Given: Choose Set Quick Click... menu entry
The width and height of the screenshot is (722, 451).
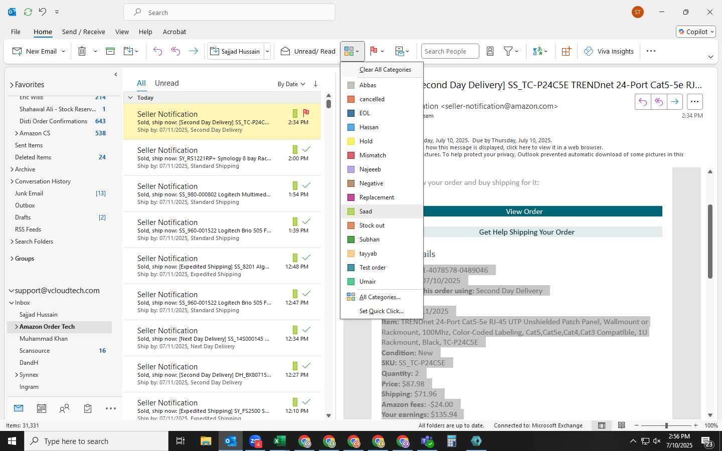Looking at the screenshot, I should pyautogui.click(x=382, y=311).
